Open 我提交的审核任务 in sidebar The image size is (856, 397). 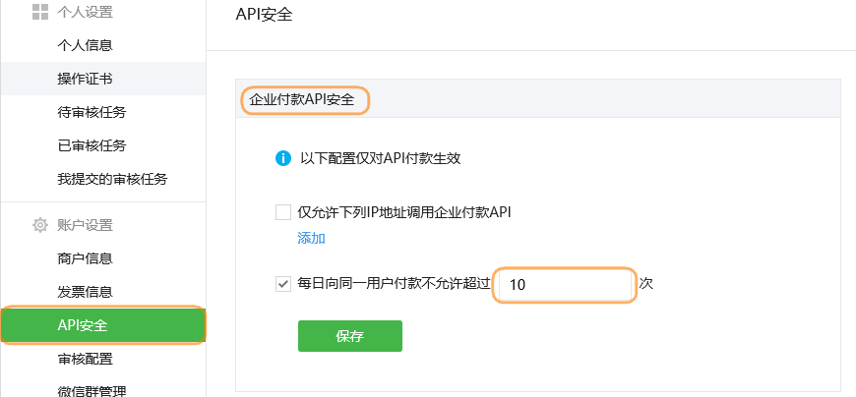click(x=112, y=179)
